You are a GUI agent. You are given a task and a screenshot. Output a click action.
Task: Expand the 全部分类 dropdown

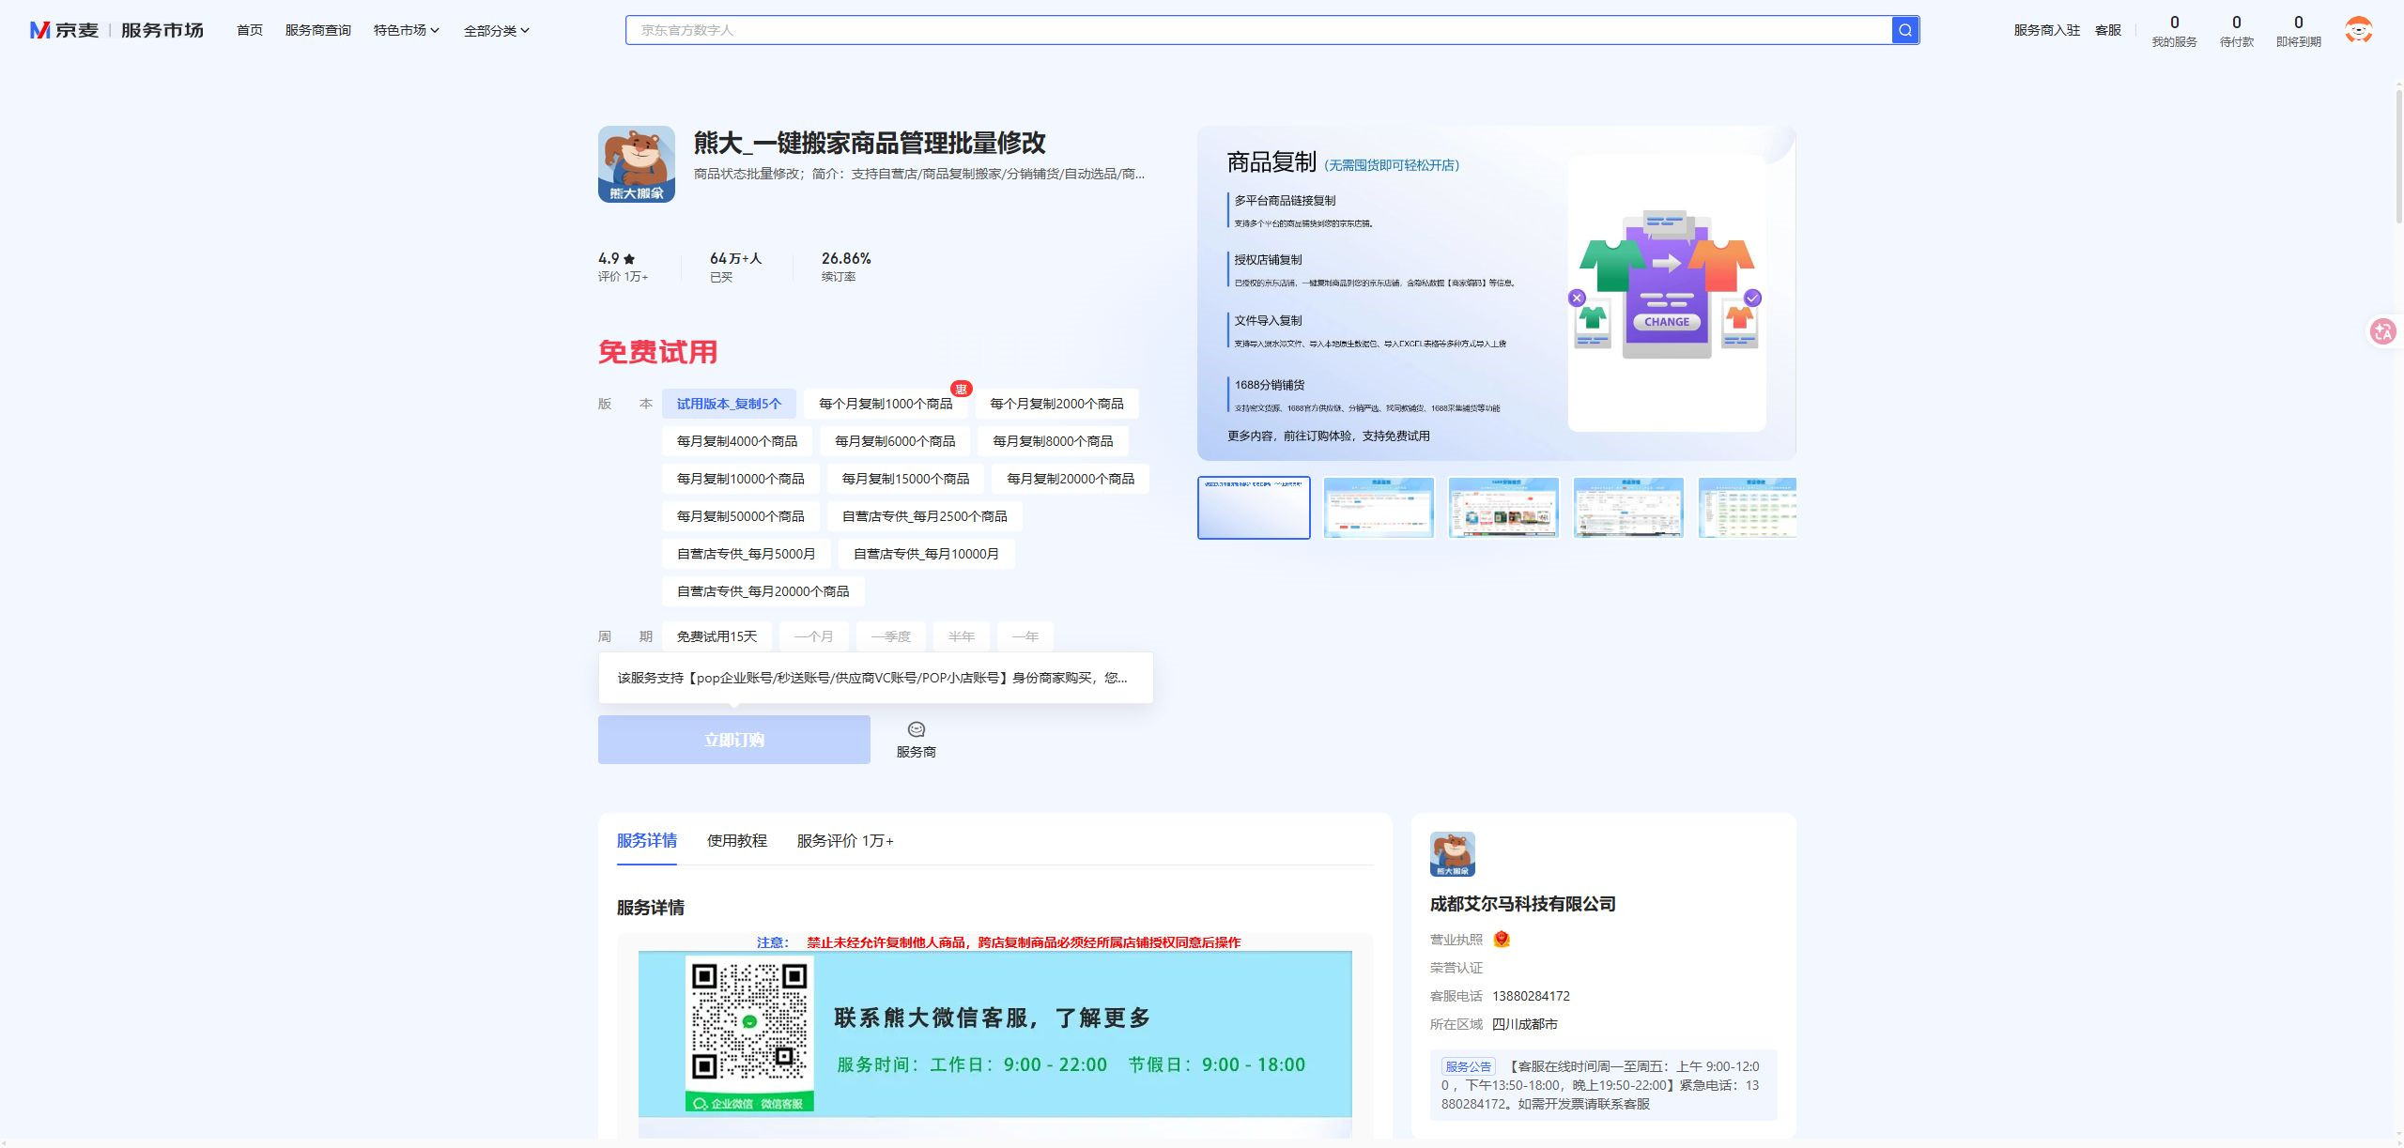coord(497,30)
